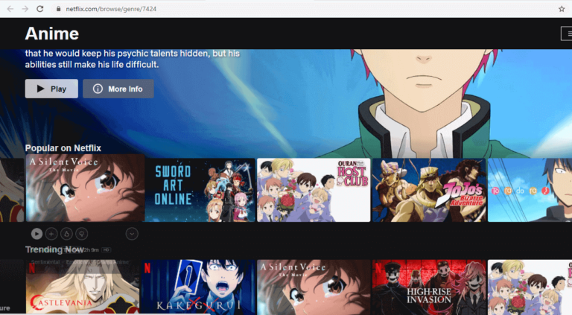572x315 pixels.
Task: Open Castlevania in Trending Now
Action: [x=83, y=287]
